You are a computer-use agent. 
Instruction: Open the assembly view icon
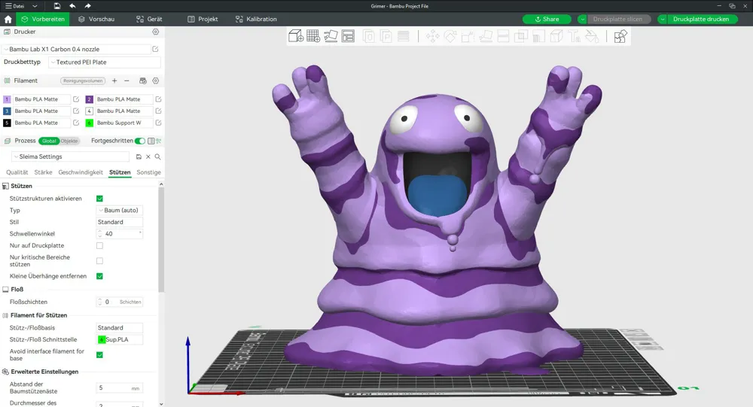click(x=620, y=36)
